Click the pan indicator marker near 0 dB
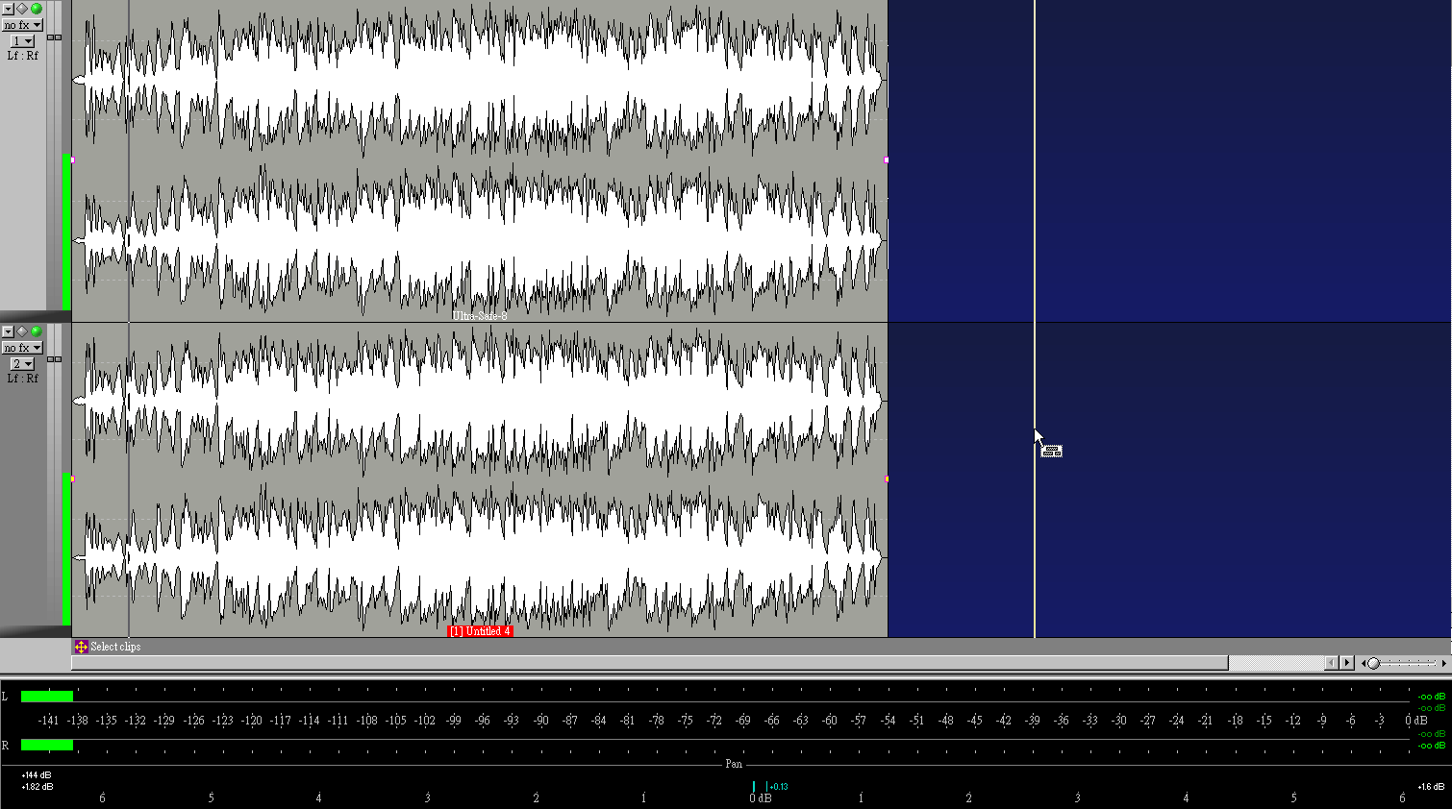 [754, 787]
